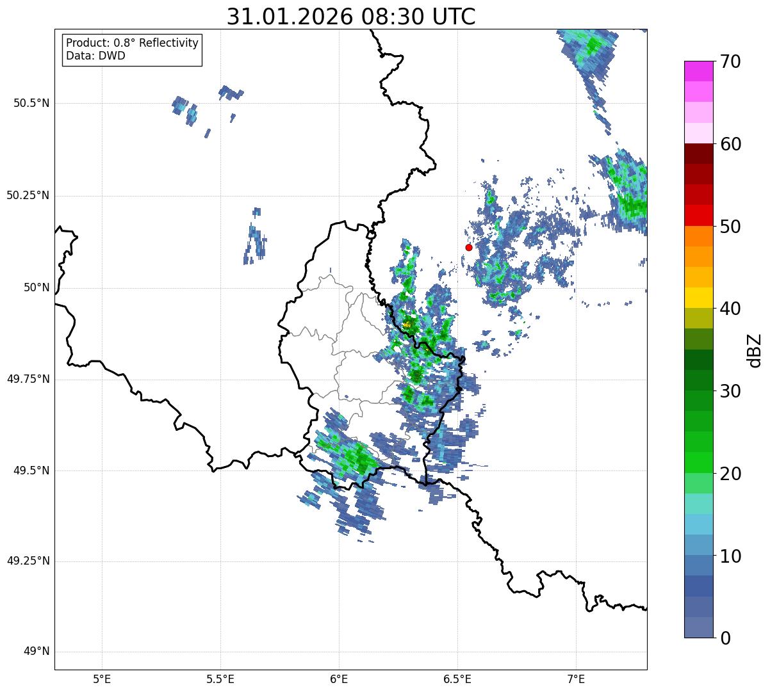Click the 50.25°N latitude label
This screenshot has width=770, height=692.
coord(28,195)
